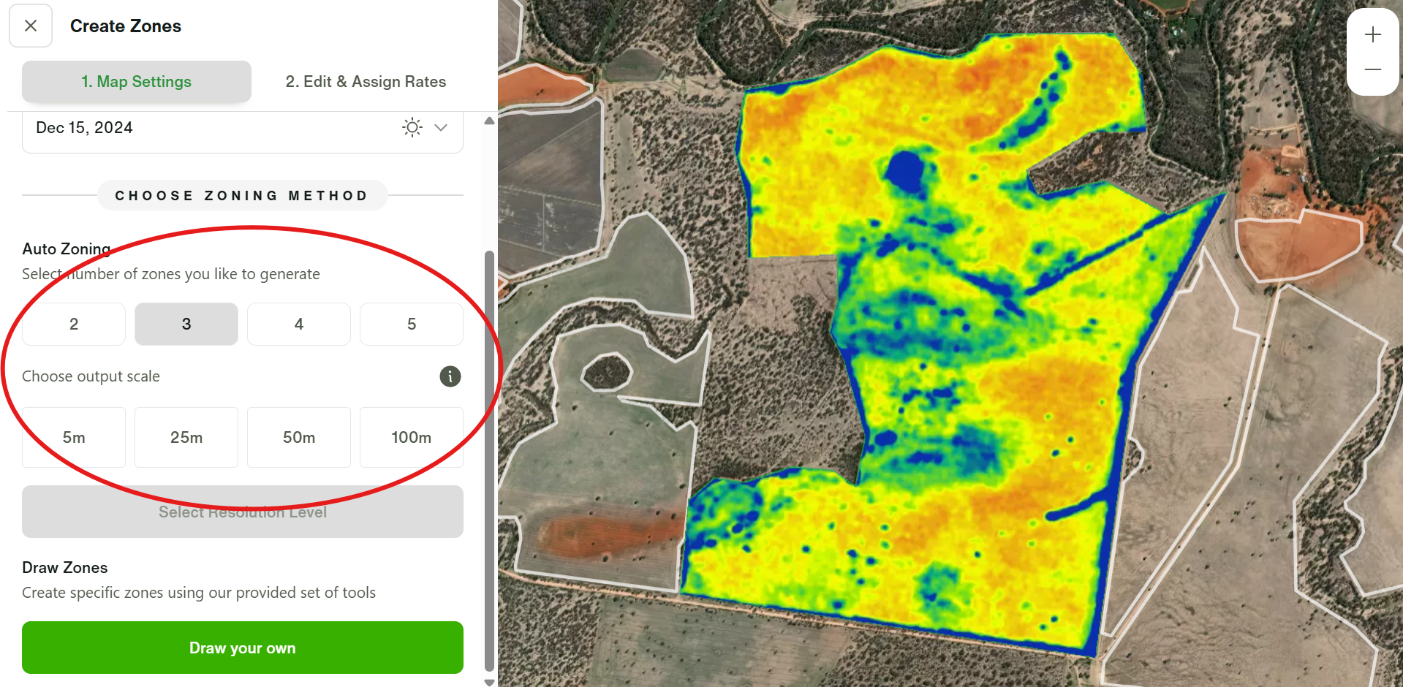This screenshot has width=1403, height=687.
Task: Set output scale to 25m
Action: tap(186, 437)
